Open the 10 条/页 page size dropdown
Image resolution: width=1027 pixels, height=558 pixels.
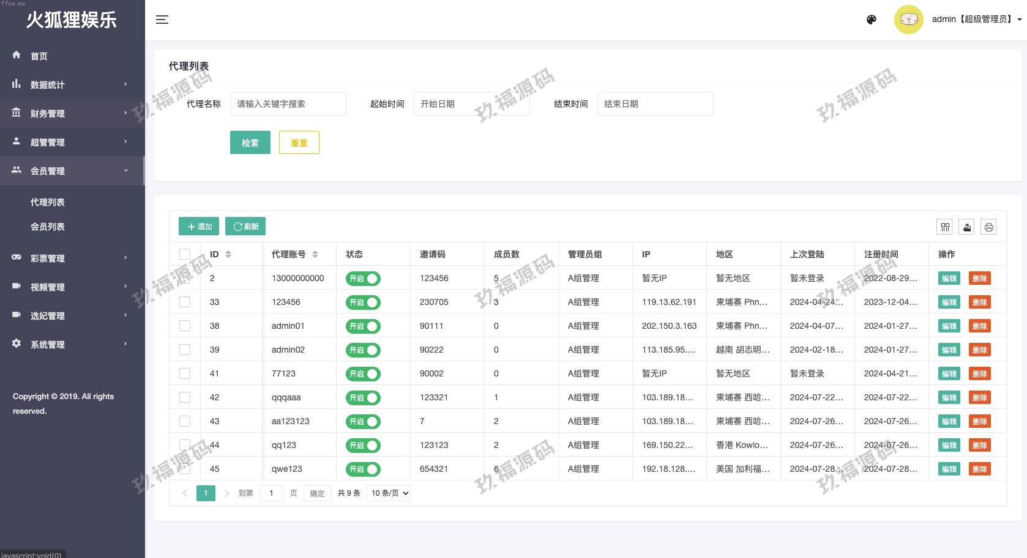click(x=389, y=493)
